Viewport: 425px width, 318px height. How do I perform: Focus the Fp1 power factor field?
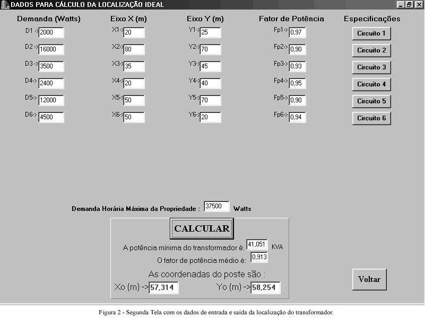(297, 33)
